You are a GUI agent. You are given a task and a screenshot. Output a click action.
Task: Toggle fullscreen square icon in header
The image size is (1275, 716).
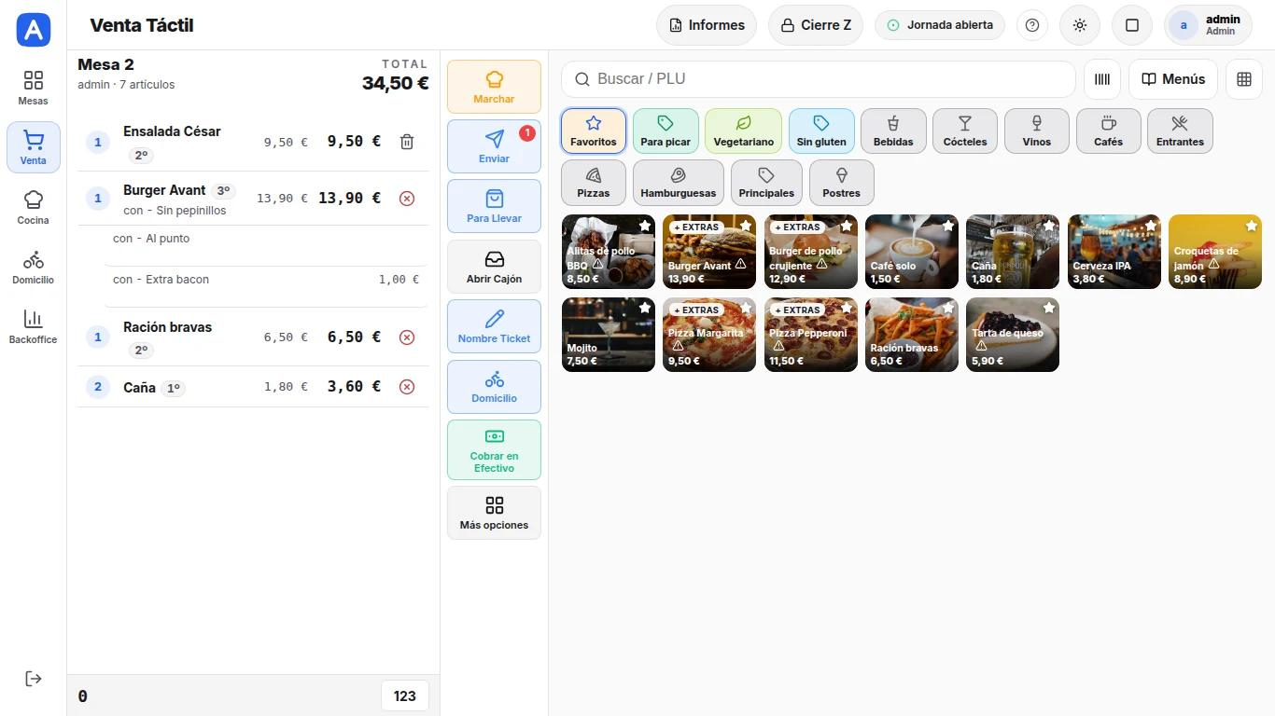(x=1132, y=25)
